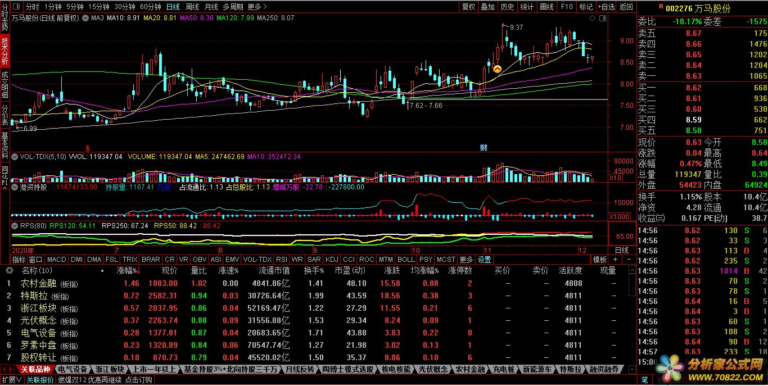Open the 基本资料 sidebar tab
768x386 pixels.
[x=4, y=147]
